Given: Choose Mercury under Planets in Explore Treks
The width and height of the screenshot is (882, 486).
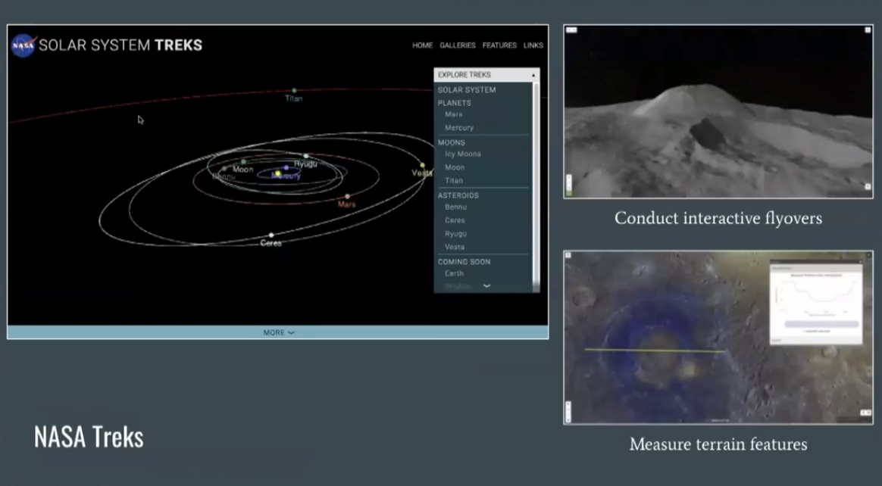Looking at the screenshot, I should [459, 128].
